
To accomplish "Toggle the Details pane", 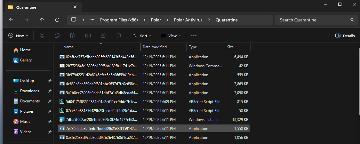I will coord(345,36).
